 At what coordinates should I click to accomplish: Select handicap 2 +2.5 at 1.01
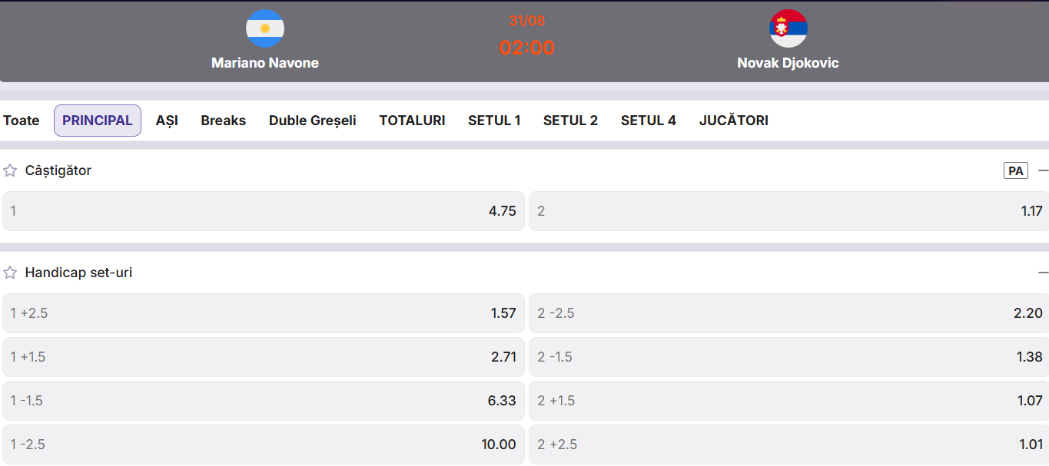[x=789, y=445]
